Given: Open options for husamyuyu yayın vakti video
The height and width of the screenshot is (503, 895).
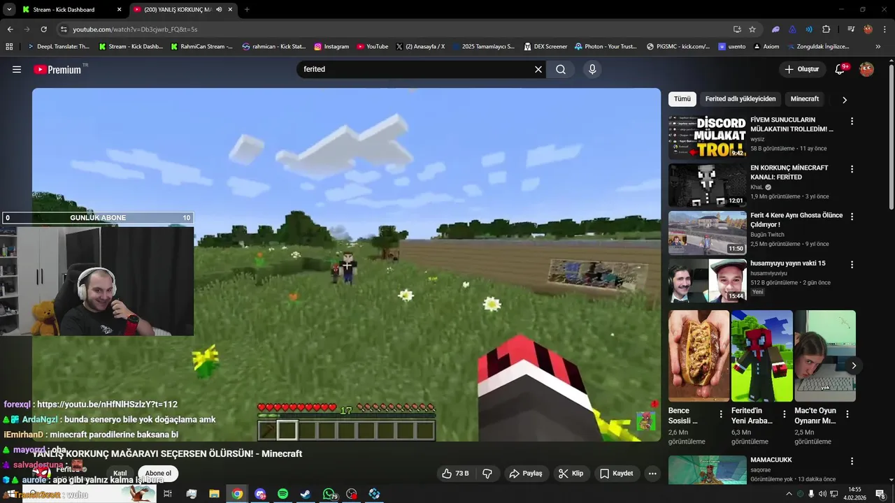Looking at the screenshot, I should coord(852,265).
